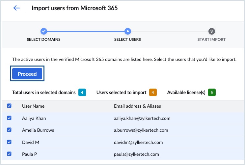Click the current Select Users step circle
Viewport: 245px width, 165px height.
point(128,31)
